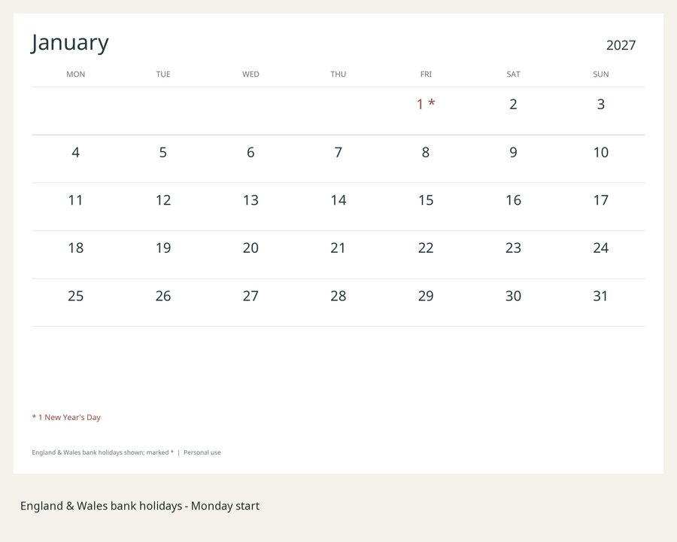Click date 11 in the calendar
This screenshot has width=677, height=542.
click(75, 200)
